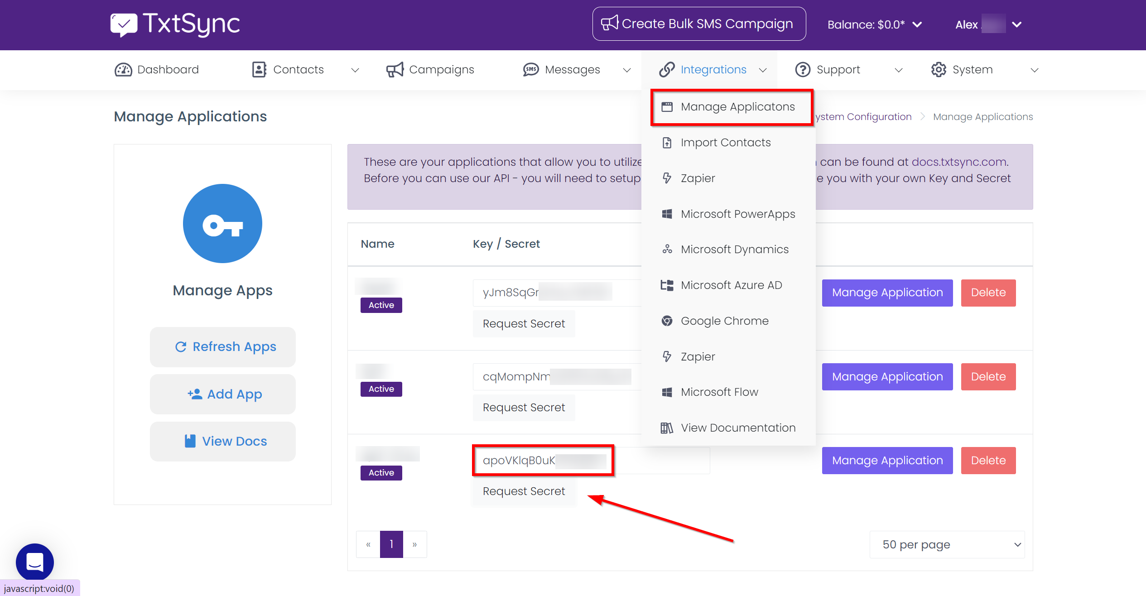Delete the yJm8SqGr application
The width and height of the screenshot is (1146, 596).
[x=988, y=293]
